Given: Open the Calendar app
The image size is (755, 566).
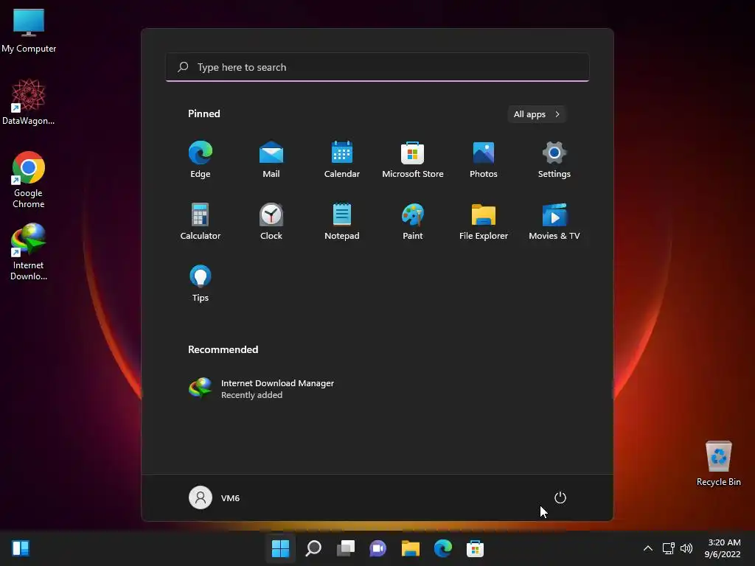Looking at the screenshot, I should pyautogui.click(x=342, y=159).
